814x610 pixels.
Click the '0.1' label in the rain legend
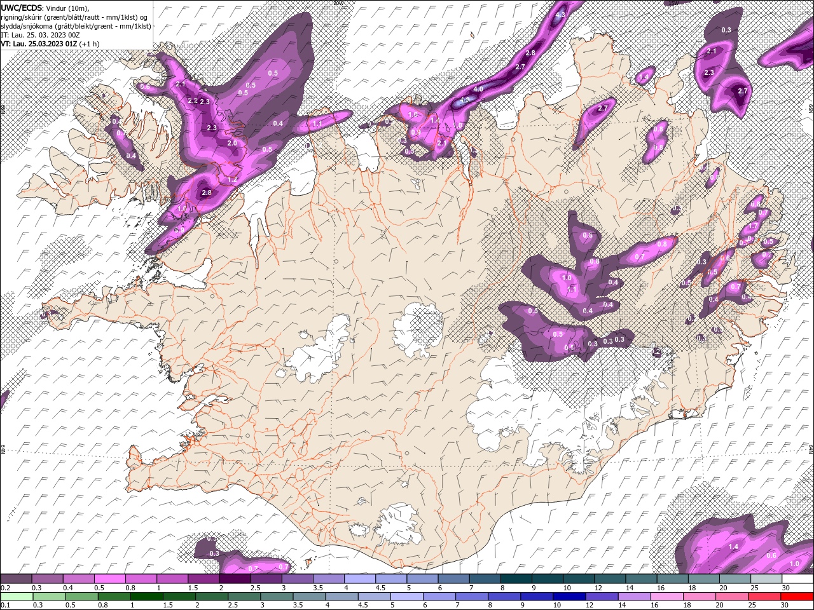click(x=5, y=606)
